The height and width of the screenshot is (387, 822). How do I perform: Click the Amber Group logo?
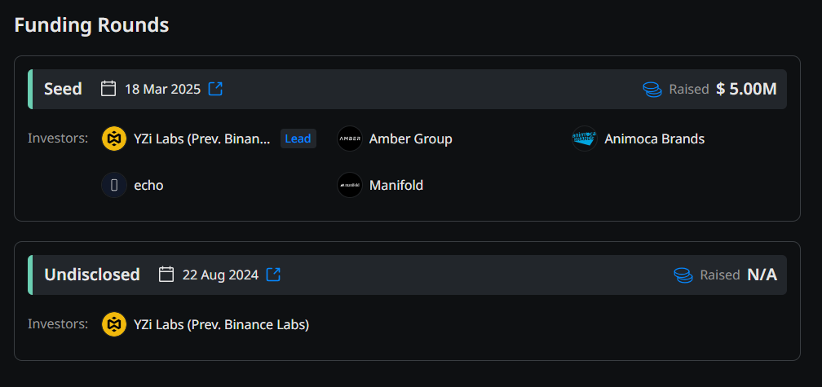pos(350,139)
